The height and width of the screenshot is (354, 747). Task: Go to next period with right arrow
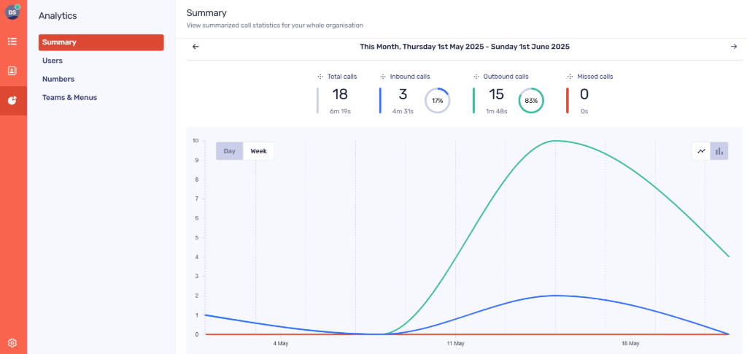[733, 47]
